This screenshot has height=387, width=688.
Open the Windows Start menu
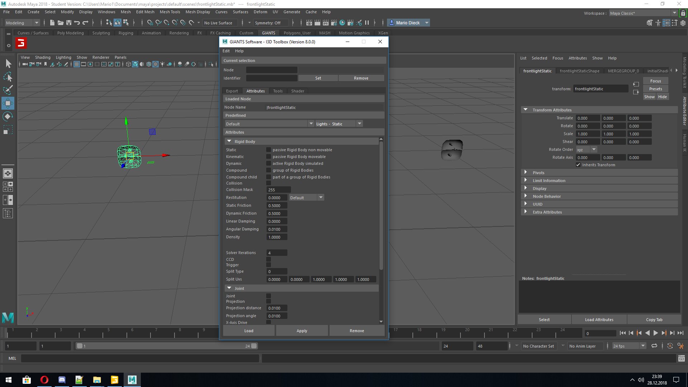tap(9, 380)
